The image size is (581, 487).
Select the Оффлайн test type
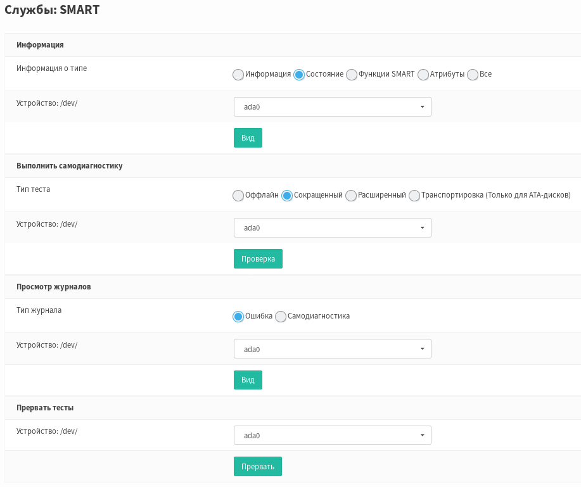point(238,196)
